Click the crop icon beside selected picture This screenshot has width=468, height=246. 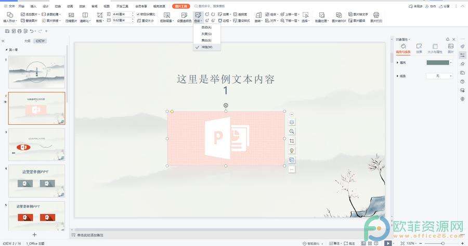tap(292, 141)
